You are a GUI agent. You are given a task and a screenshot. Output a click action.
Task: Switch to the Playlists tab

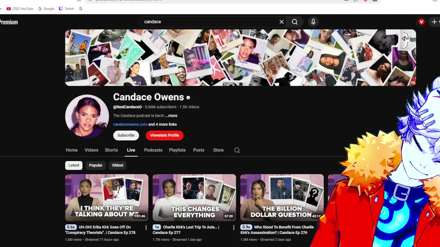(177, 150)
